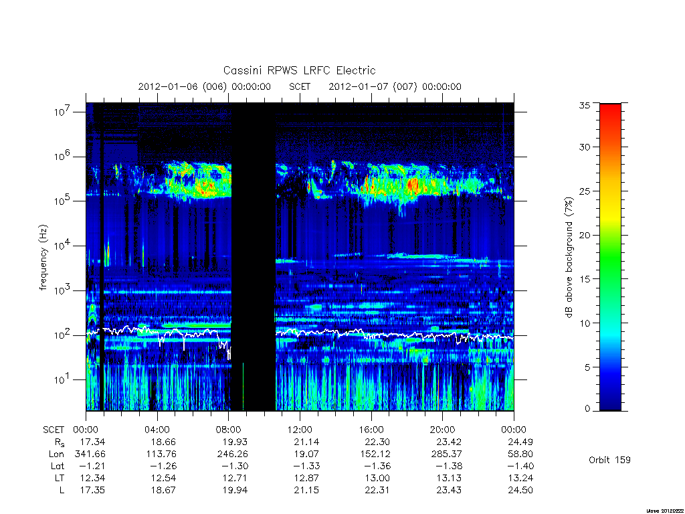The height and width of the screenshot is (514, 685).
Task: Click the Rs value 21.14
Action: coord(306,442)
